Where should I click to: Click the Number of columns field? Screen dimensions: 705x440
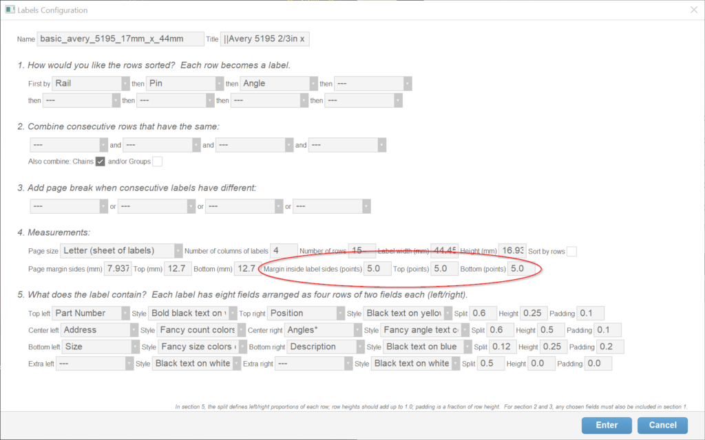(284, 251)
